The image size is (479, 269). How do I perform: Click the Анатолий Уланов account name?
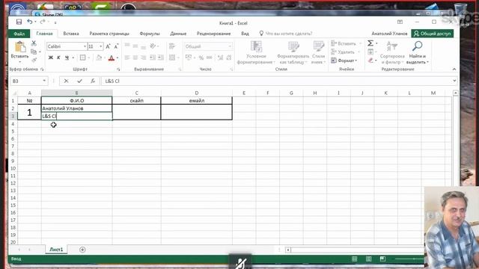coord(389,34)
